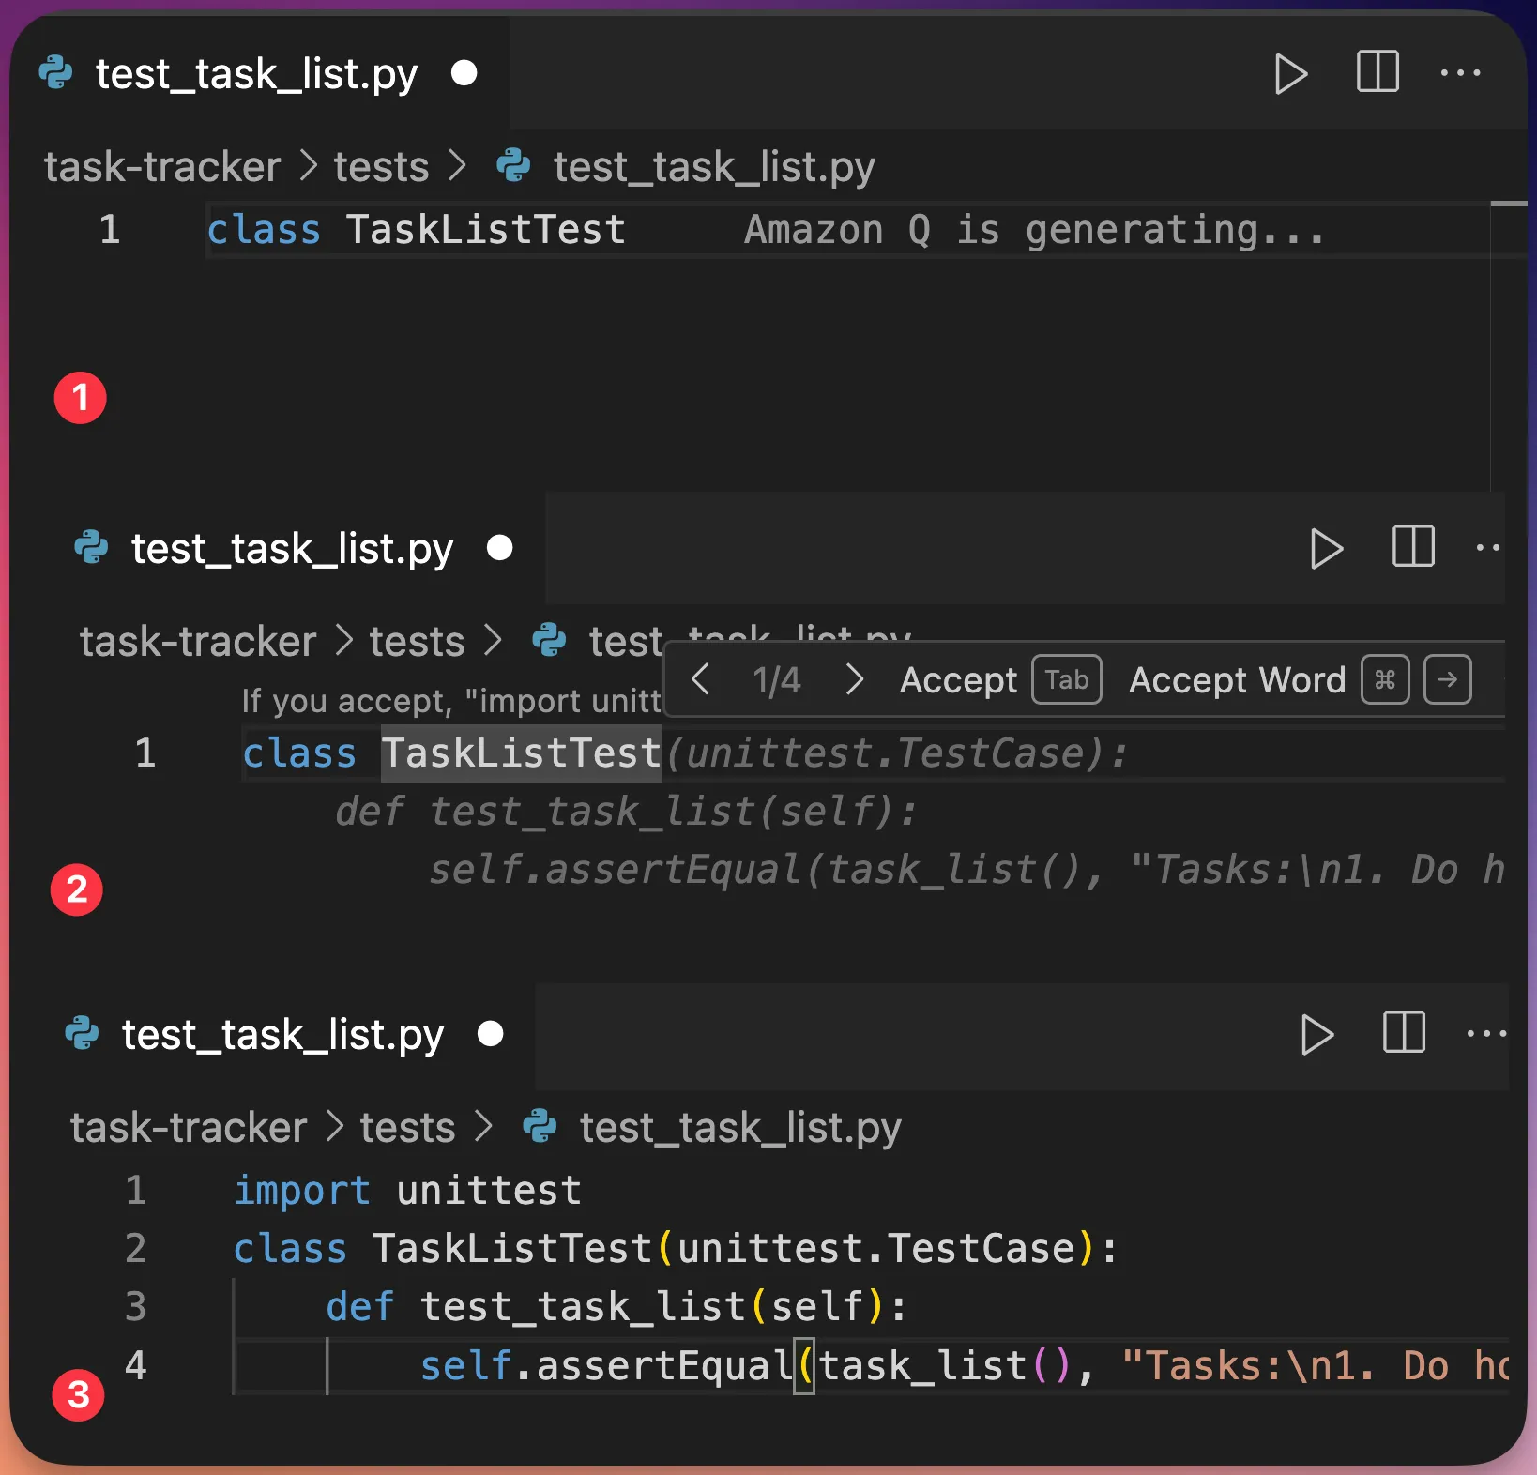Click the Tab key hint next to Accept
1537x1475 pixels.
click(x=1067, y=679)
